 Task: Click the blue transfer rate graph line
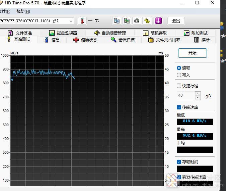43,73
